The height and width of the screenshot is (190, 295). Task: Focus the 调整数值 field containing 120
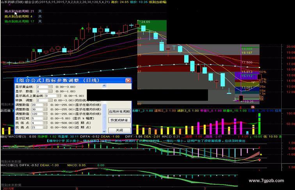coord(37,114)
